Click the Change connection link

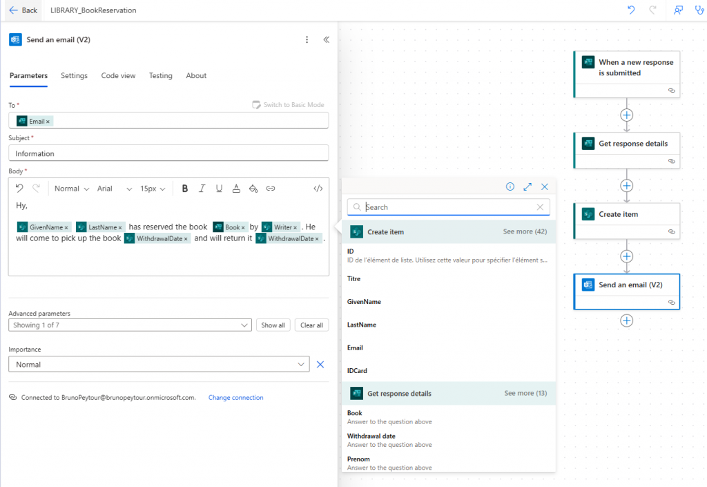235,398
